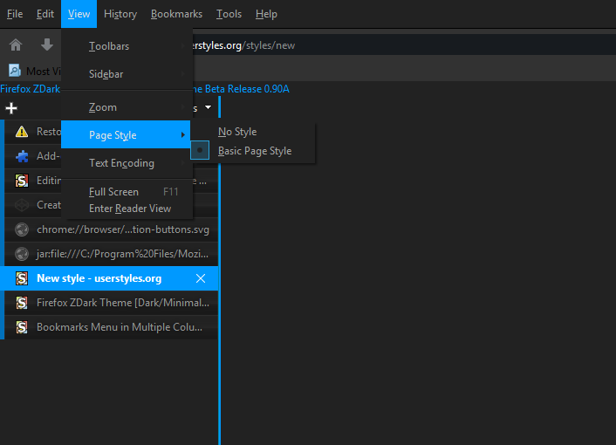Select Full Screen from the View menu
Viewport: 616px width, 445px height.
click(x=127, y=192)
